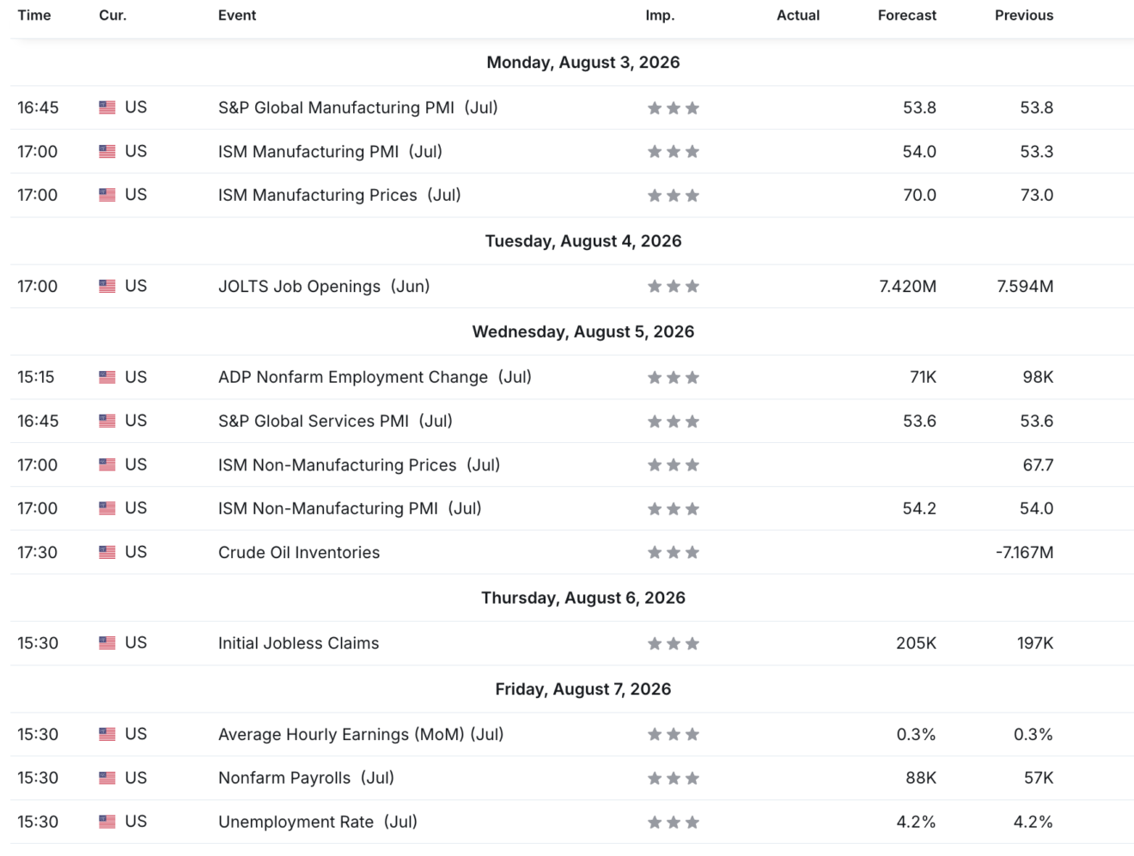
Task: Click importance stars for ISM Manufacturing PMI
Action: (x=674, y=152)
